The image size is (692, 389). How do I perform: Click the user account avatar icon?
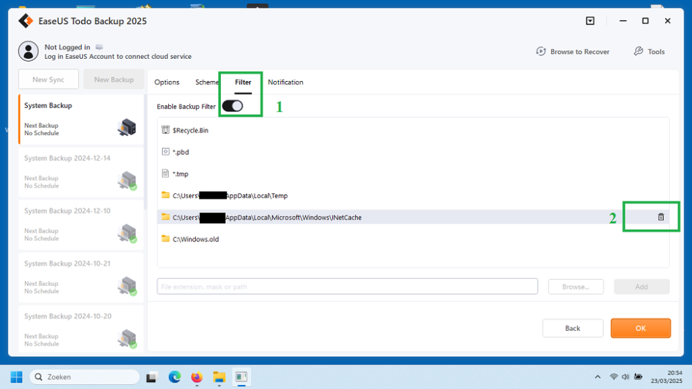pos(28,51)
